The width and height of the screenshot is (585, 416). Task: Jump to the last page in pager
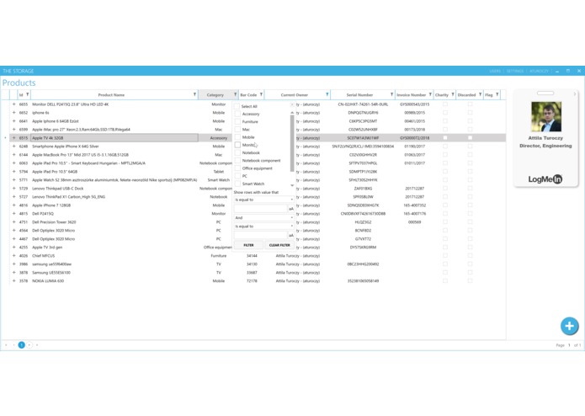(37, 345)
